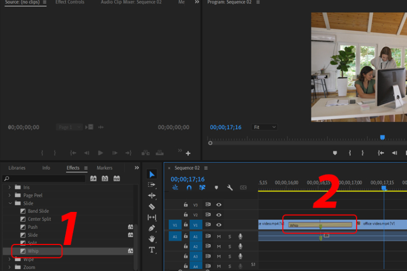The image size is (407, 271).
Task: Toggle sync lock on track V2
Action: [x=208, y=215]
